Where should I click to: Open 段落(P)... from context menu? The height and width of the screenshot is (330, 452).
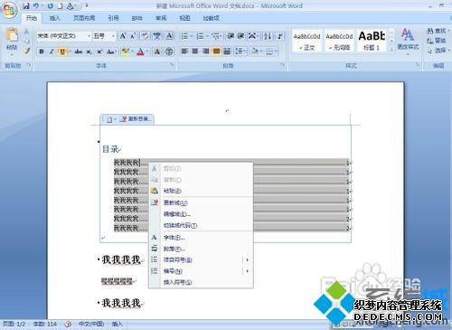(201, 249)
